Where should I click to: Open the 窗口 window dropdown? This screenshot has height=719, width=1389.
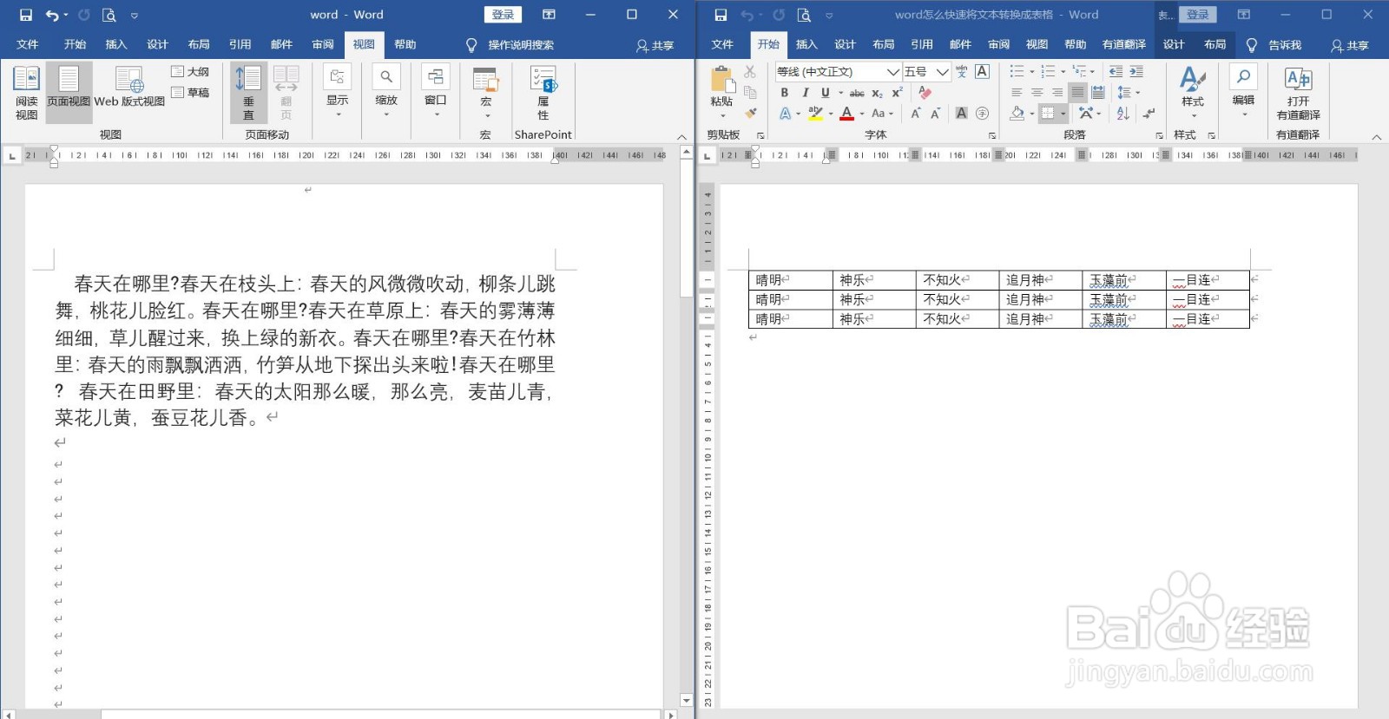[436, 91]
